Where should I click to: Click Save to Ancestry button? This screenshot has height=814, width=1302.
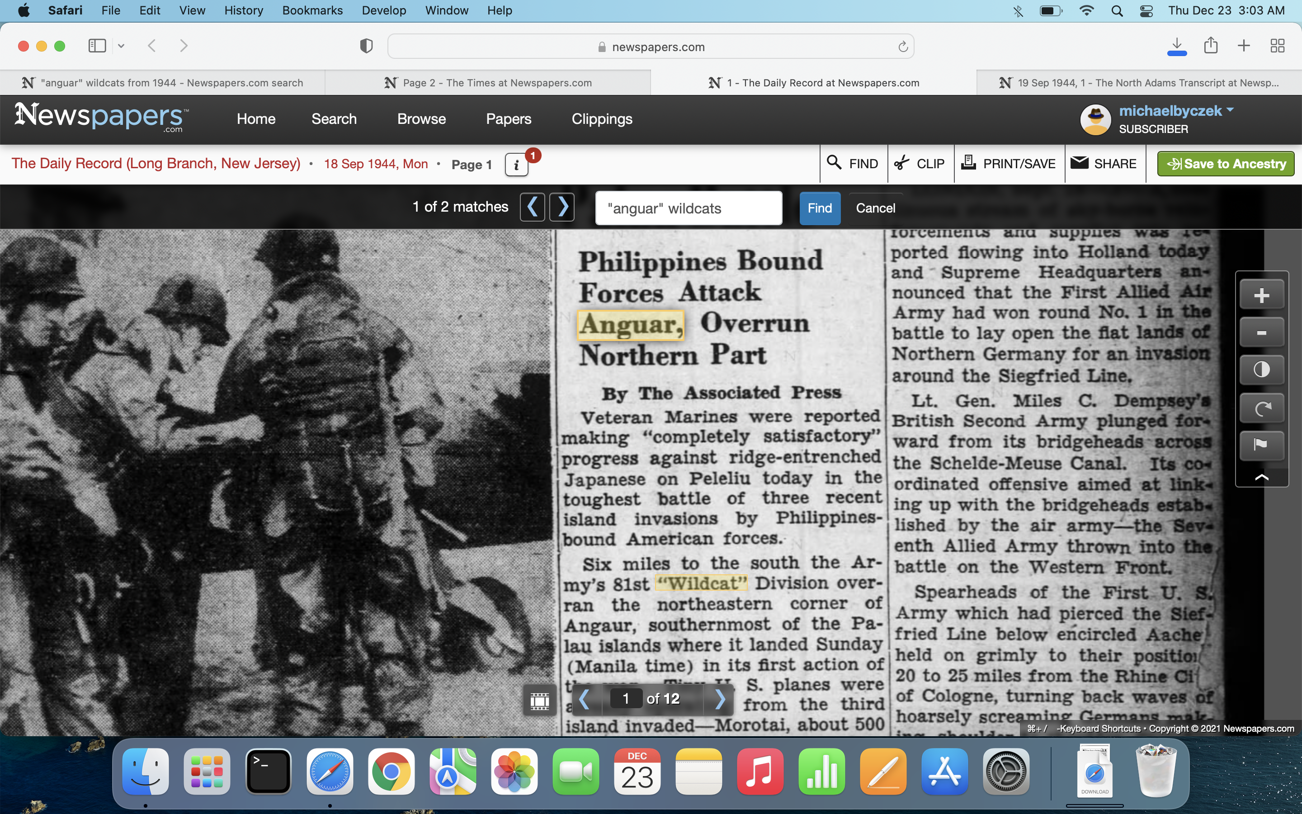(1225, 164)
